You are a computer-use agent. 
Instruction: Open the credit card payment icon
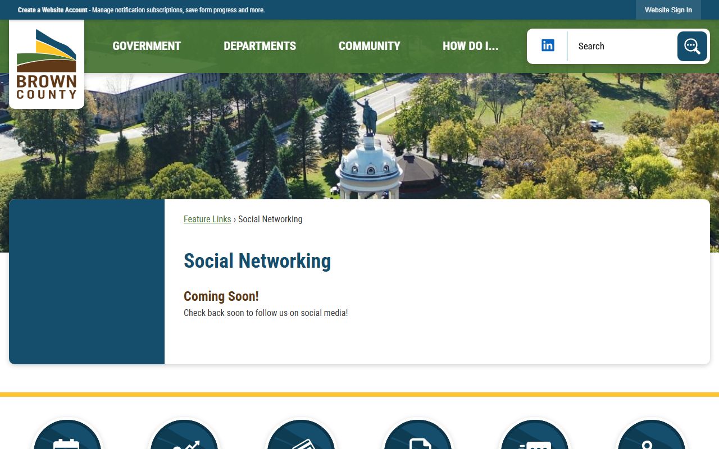[301, 434]
